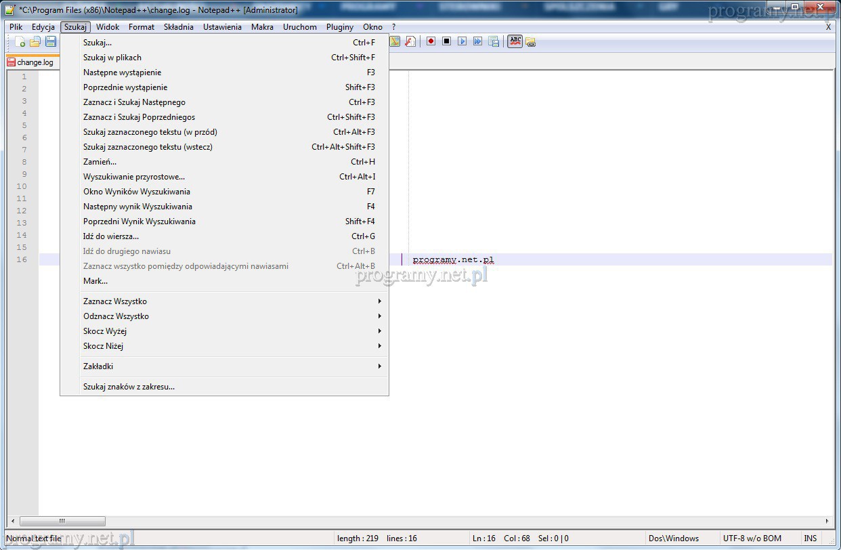Open the Widok menu
Viewport: 841px width, 550px height.
(x=107, y=27)
